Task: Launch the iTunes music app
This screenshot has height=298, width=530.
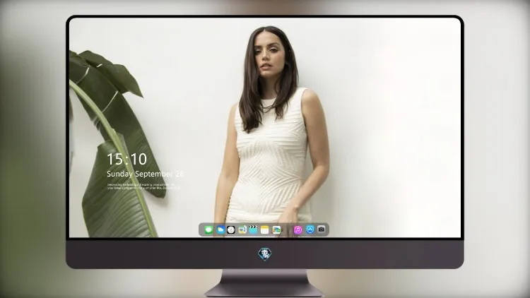Action: click(298, 230)
